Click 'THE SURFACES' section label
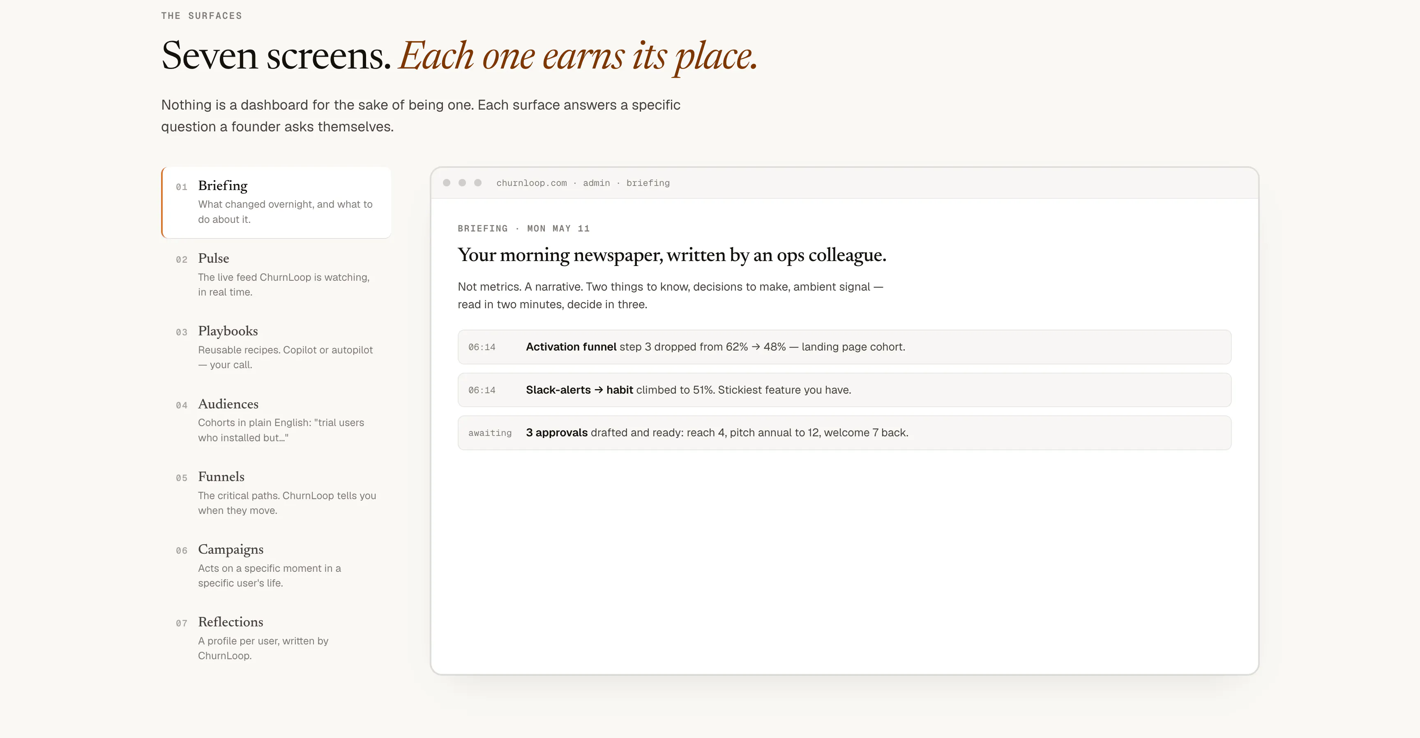The width and height of the screenshot is (1420, 738). [202, 16]
